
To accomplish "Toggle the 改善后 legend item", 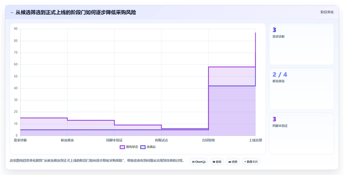I will coord(148,147).
